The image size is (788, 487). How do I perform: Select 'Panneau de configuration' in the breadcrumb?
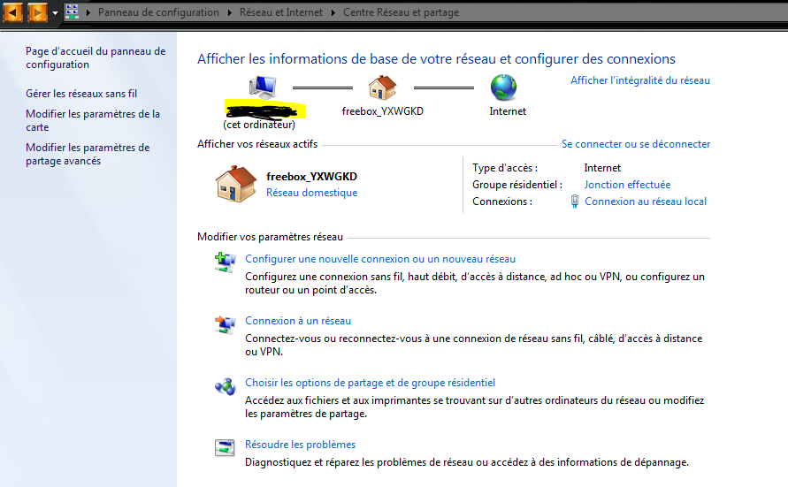[x=158, y=13]
